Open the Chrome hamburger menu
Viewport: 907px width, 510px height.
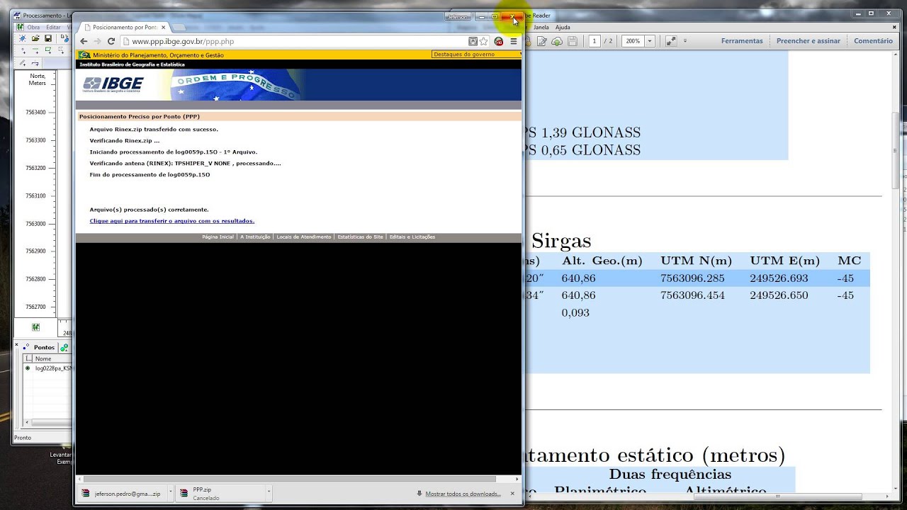(x=514, y=42)
